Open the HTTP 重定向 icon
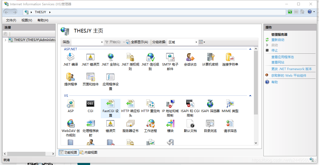 [150, 106]
